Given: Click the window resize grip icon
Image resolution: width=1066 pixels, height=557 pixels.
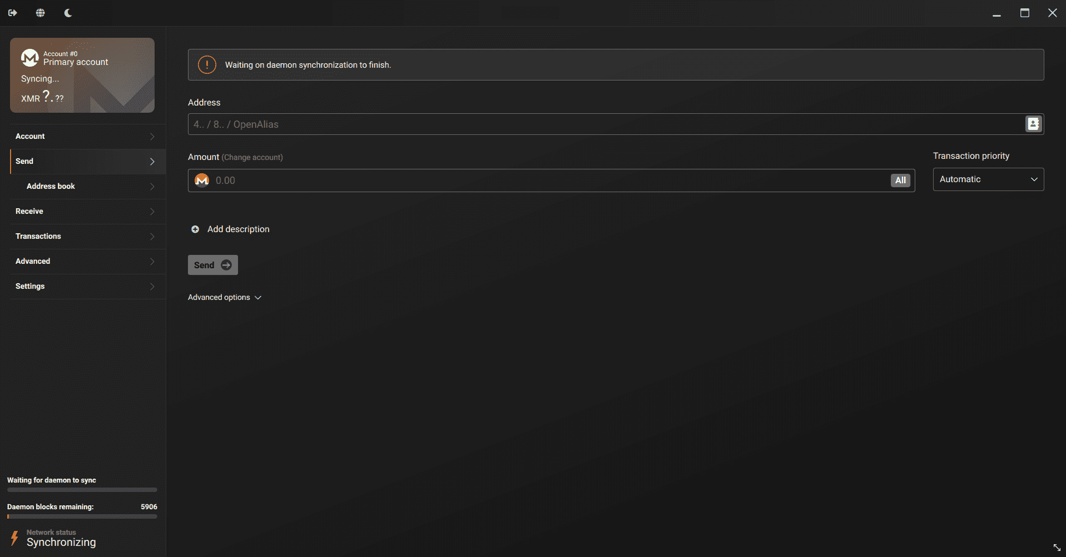Looking at the screenshot, I should (x=1057, y=548).
